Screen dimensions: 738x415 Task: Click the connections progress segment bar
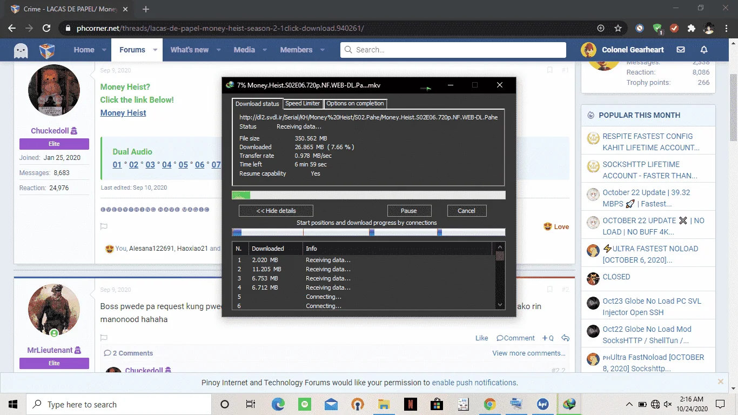pos(368,232)
